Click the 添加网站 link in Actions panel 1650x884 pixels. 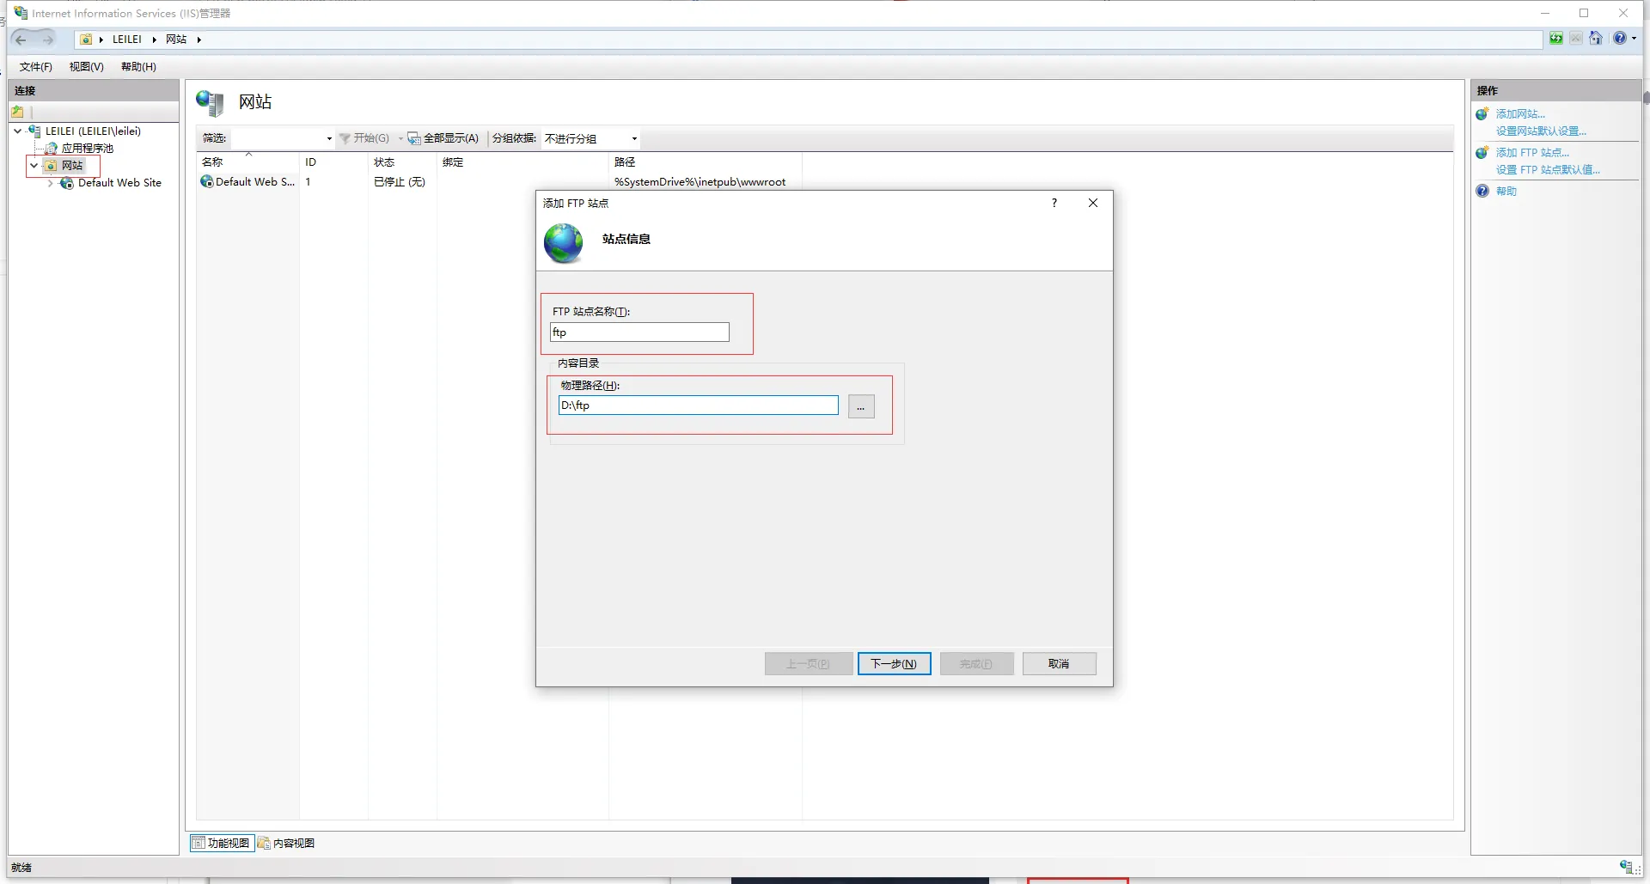pos(1519,114)
